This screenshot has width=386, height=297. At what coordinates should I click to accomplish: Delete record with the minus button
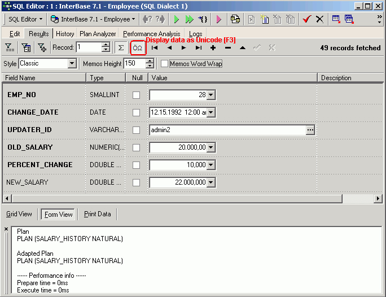point(228,48)
